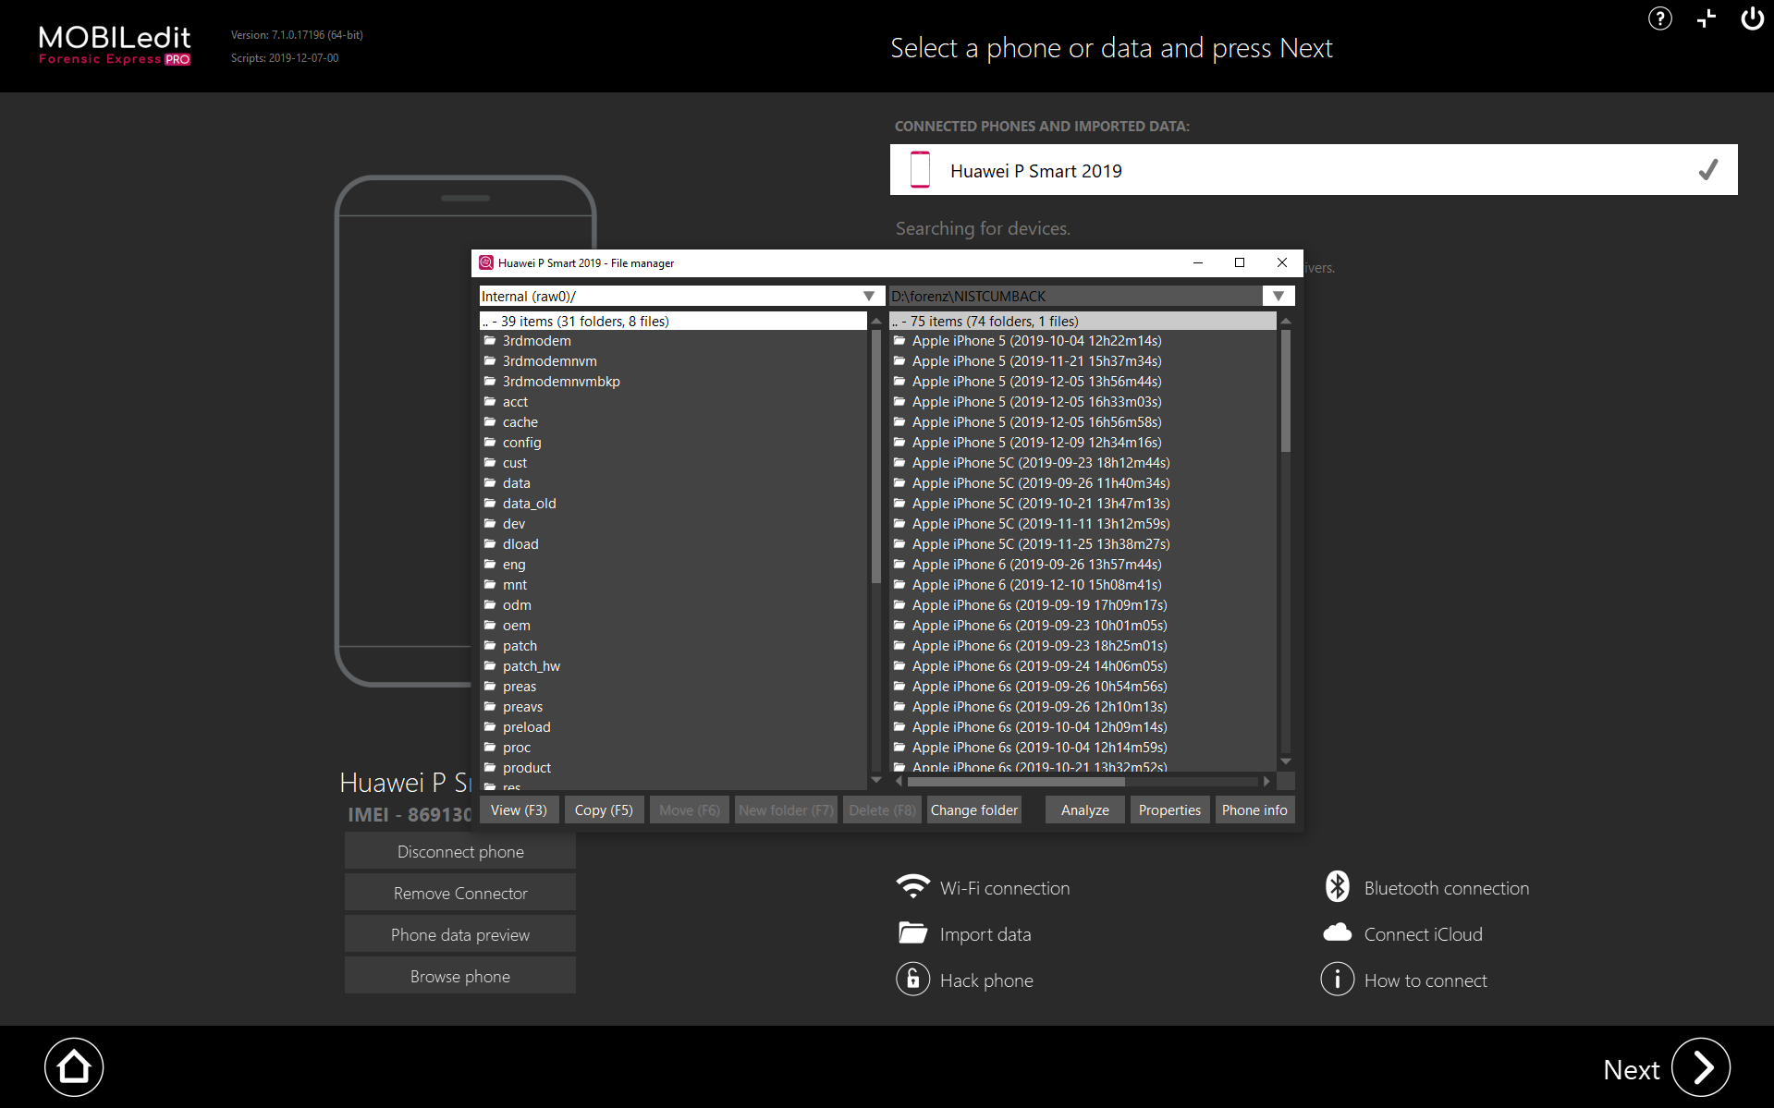
Task: Click the right pane scroll down arrow
Action: tap(1285, 761)
